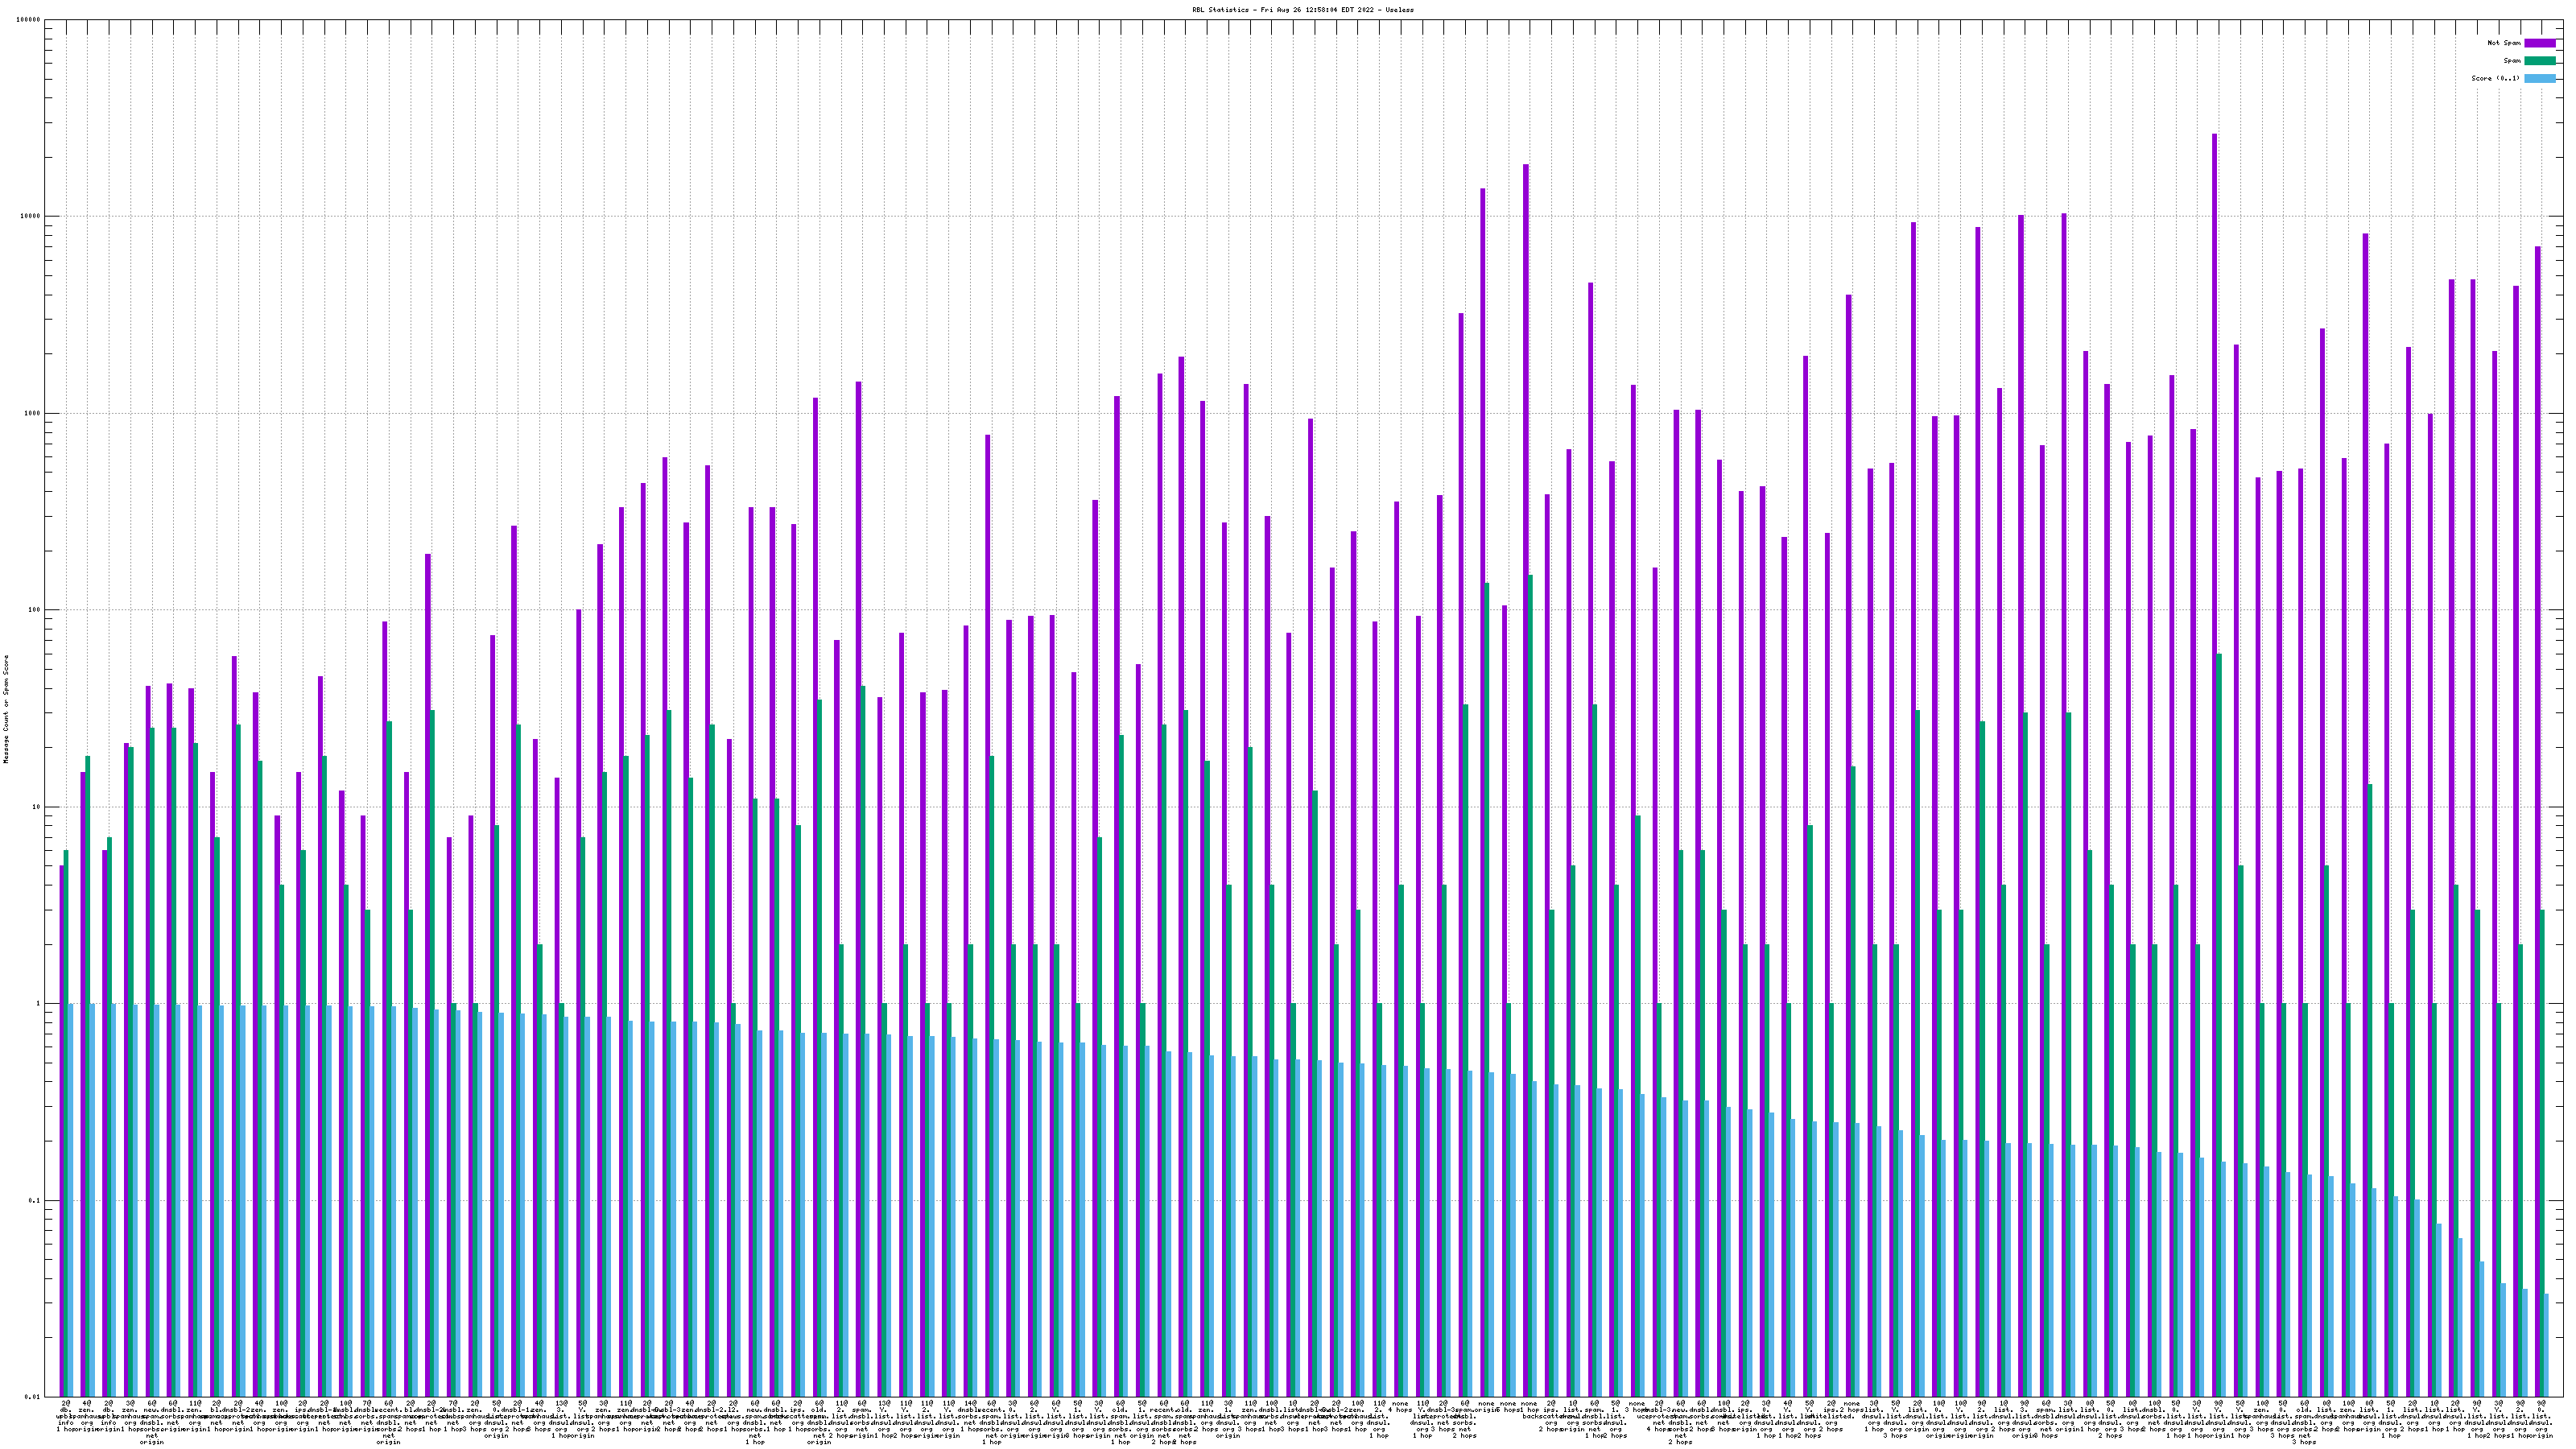
Task: Click the rightmost light blue score bar
Action: click(x=2547, y=1345)
